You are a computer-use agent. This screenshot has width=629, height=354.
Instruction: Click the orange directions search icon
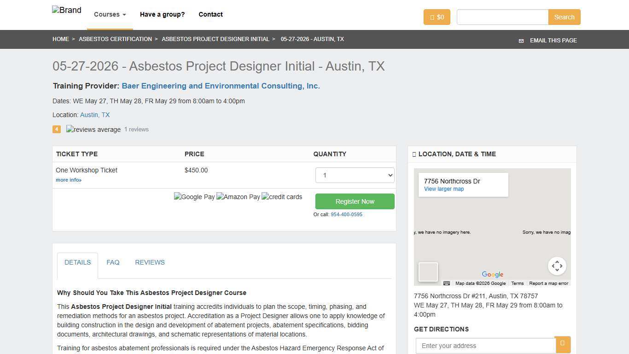pos(563,344)
